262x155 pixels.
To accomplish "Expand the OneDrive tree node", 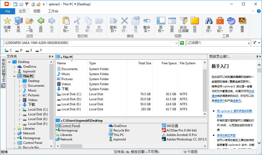I will pyautogui.click(x=14, y=67).
